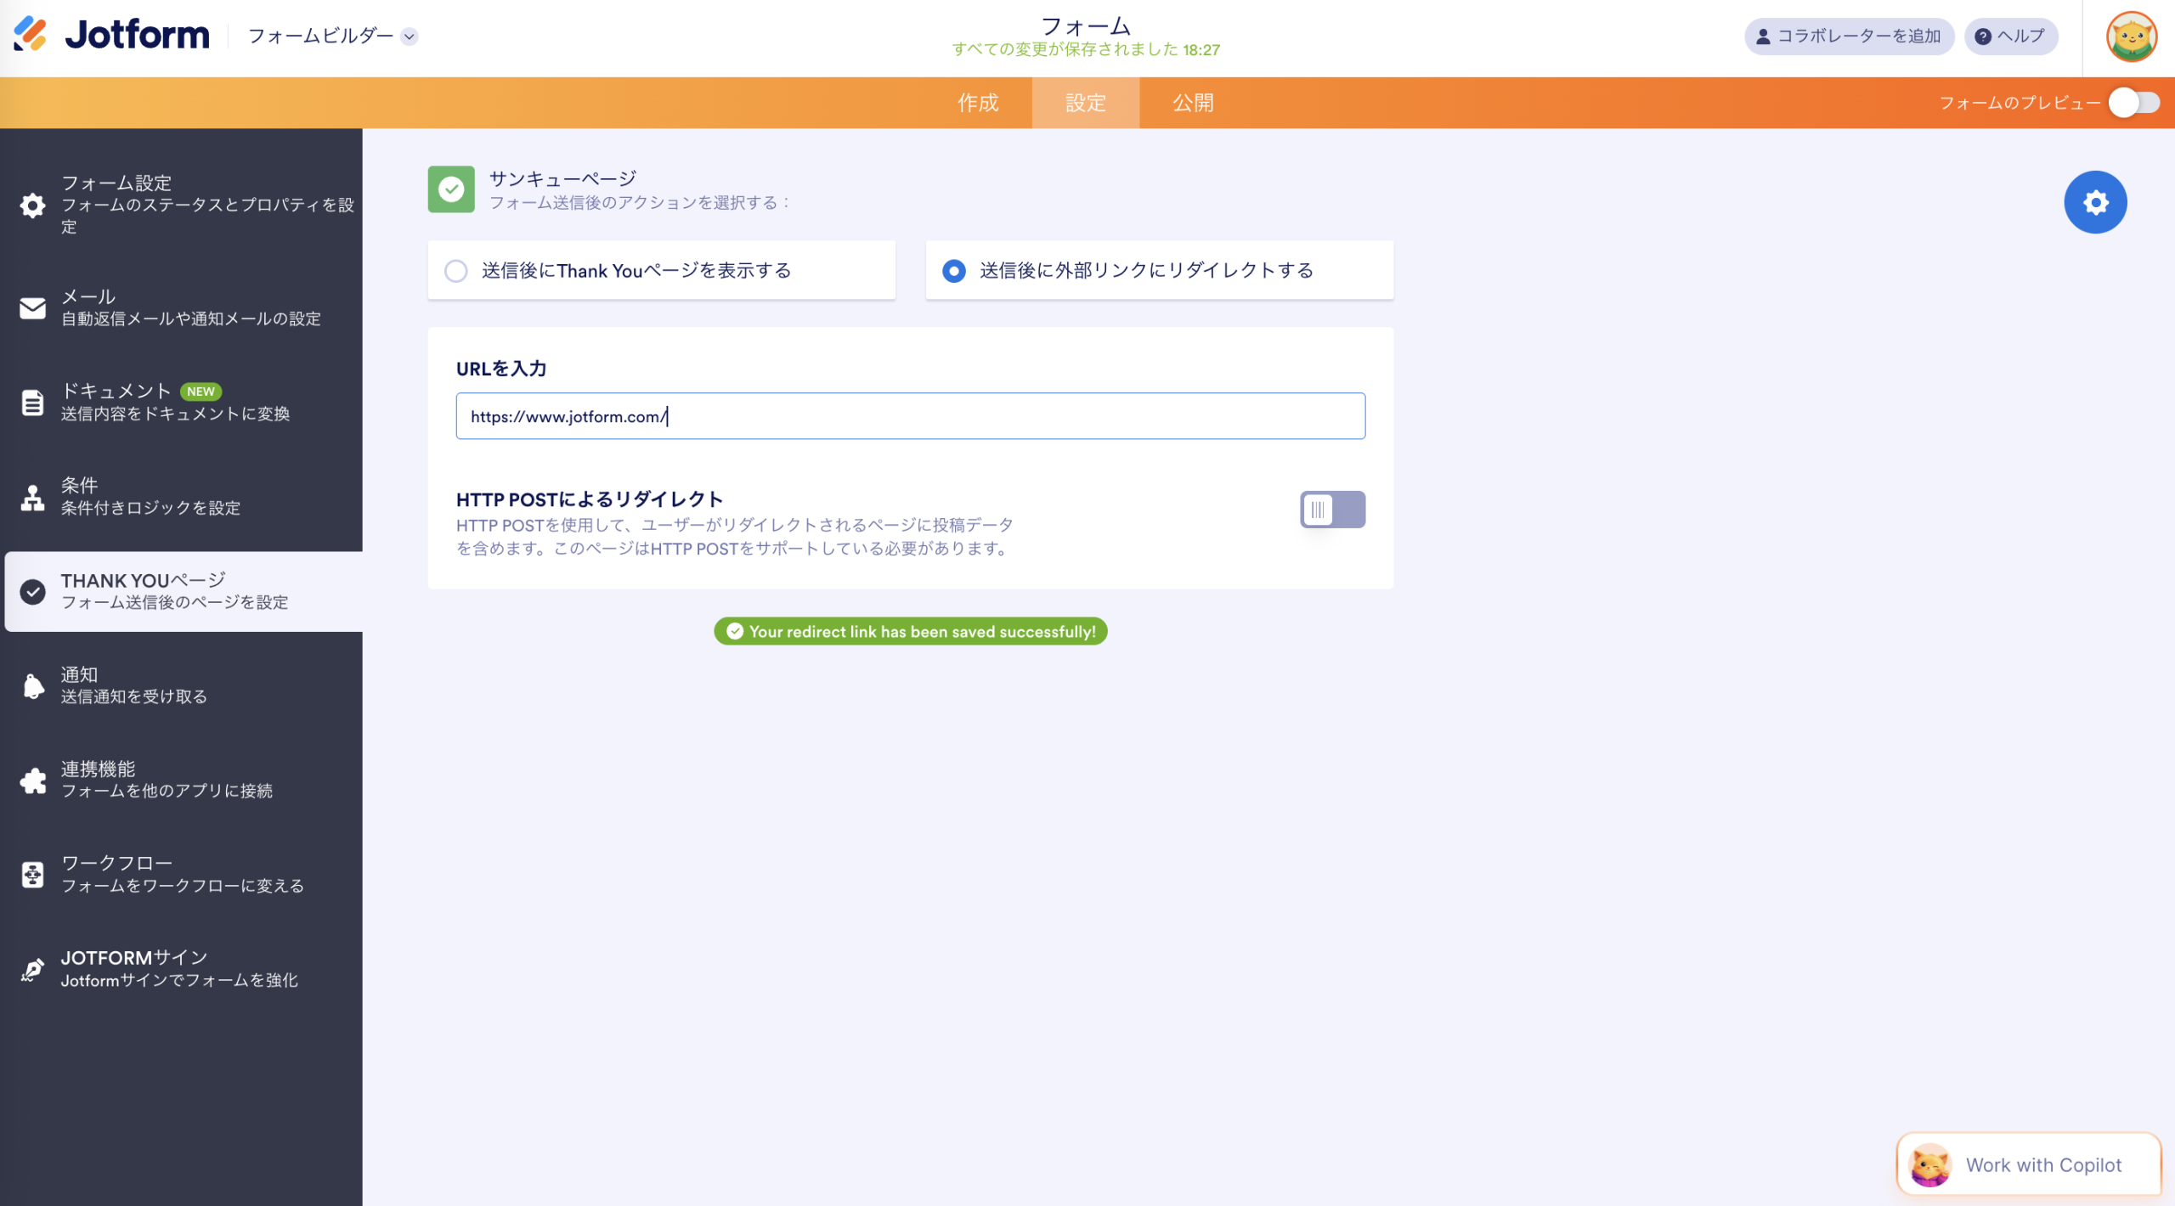
Task: Open the ヘルプ button
Action: 2010,37
